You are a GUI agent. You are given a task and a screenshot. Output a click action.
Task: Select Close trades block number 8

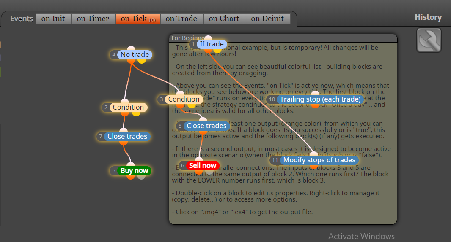point(206,126)
